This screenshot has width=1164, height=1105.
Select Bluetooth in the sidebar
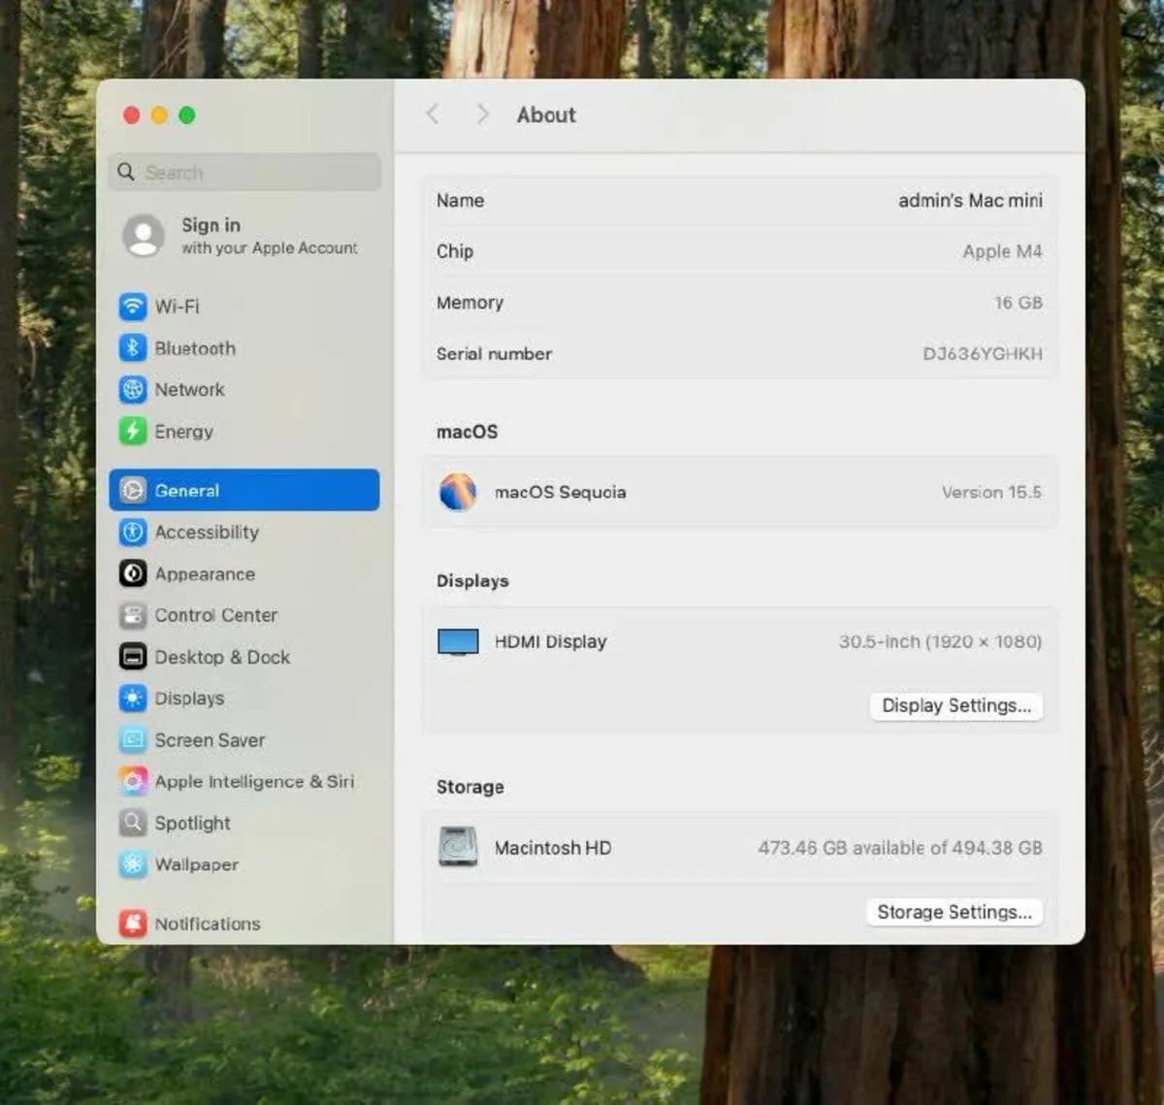195,348
